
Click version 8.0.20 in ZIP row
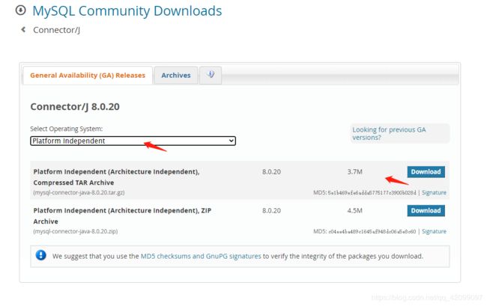tap(271, 210)
